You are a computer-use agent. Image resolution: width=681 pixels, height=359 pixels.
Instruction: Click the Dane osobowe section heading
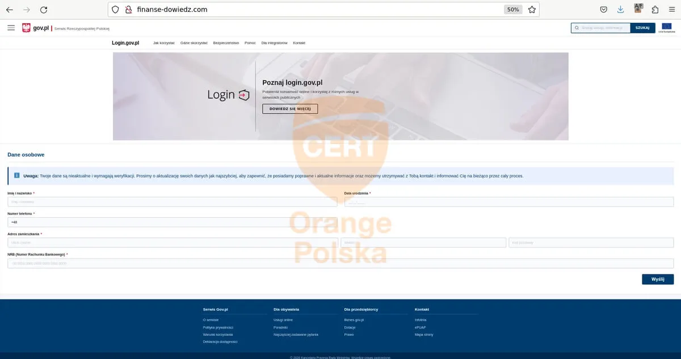pyautogui.click(x=26, y=155)
